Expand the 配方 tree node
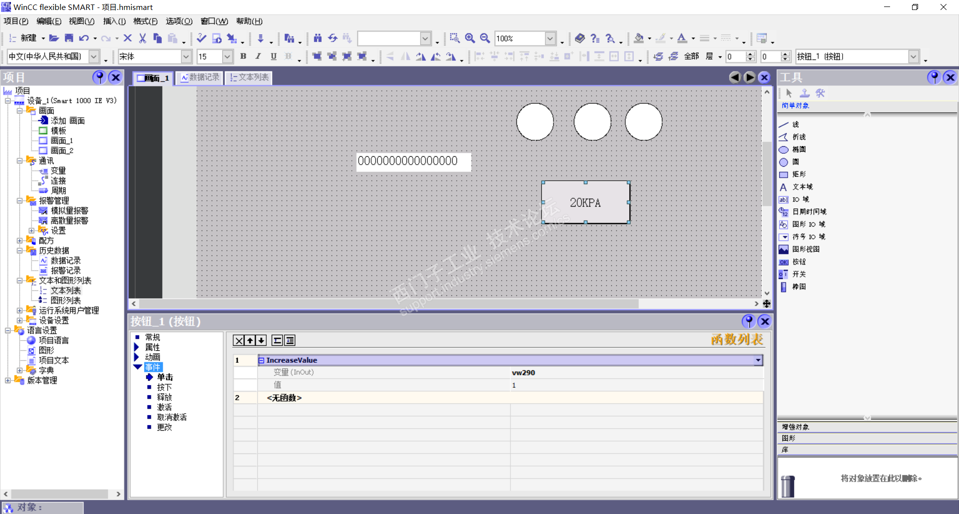The image size is (959, 514). pos(19,241)
